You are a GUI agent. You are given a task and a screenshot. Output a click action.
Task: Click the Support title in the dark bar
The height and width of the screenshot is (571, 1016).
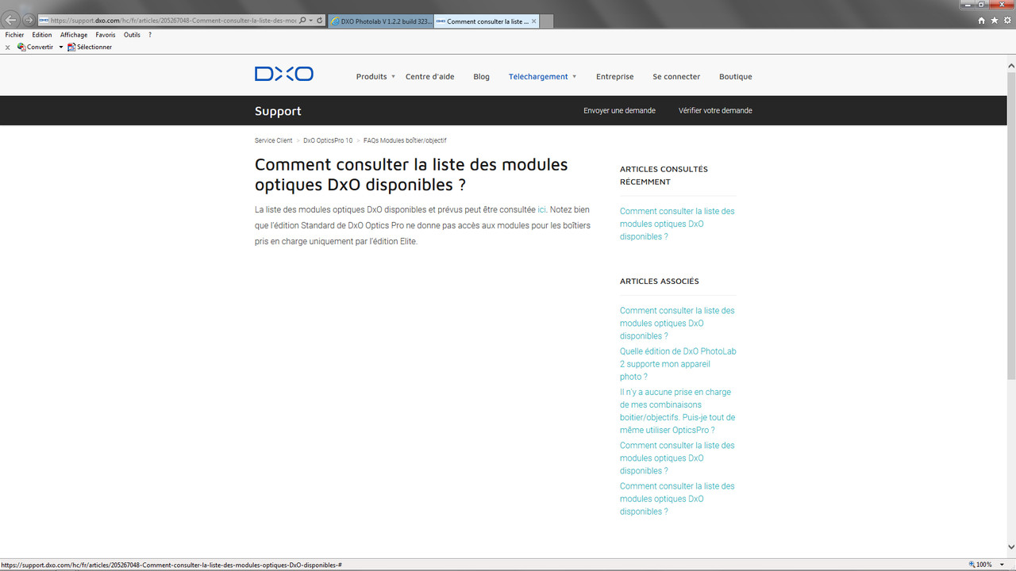tap(278, 111)
